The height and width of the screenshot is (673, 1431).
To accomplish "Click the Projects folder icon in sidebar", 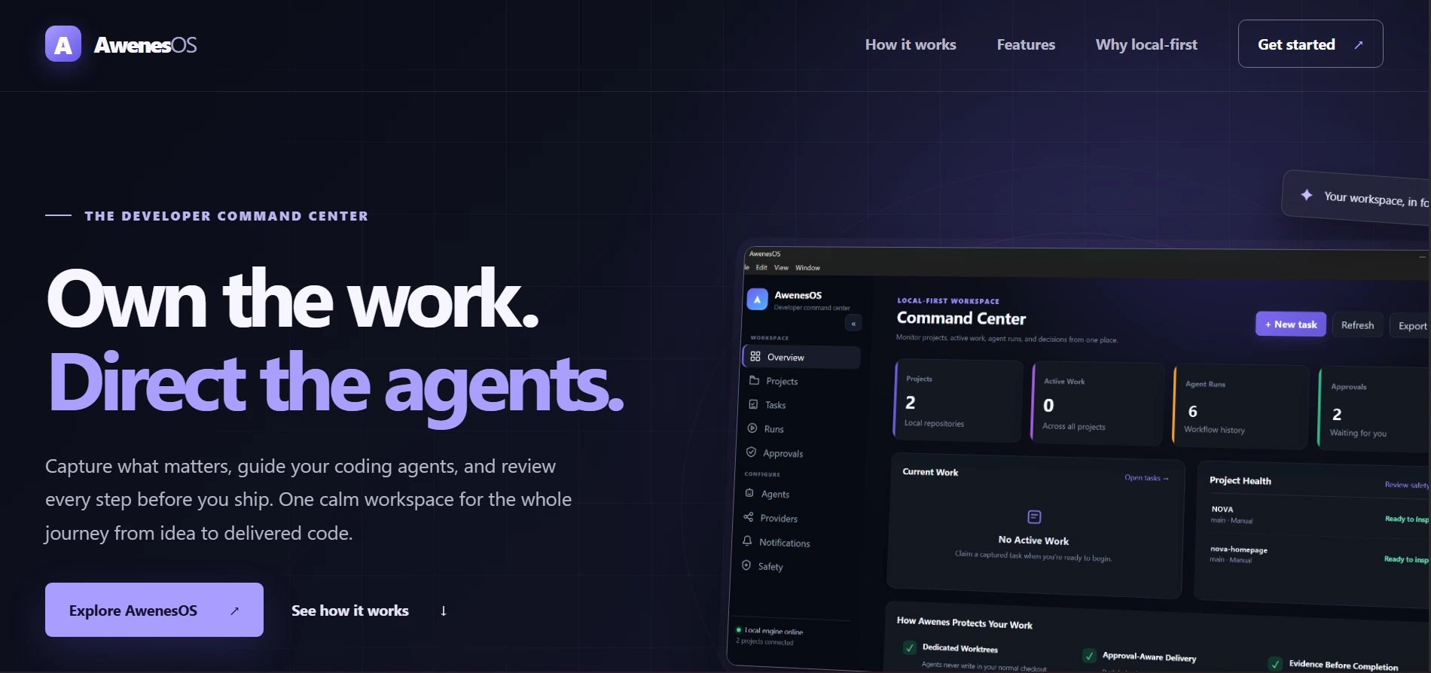I will 754,380.
